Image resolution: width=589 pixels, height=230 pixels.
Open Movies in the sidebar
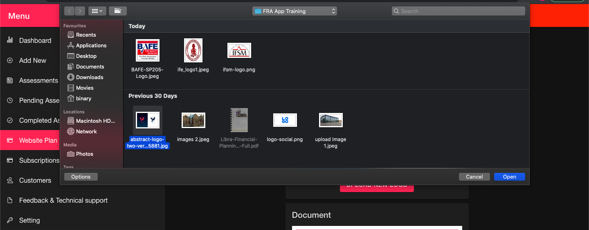coord(85,88)
